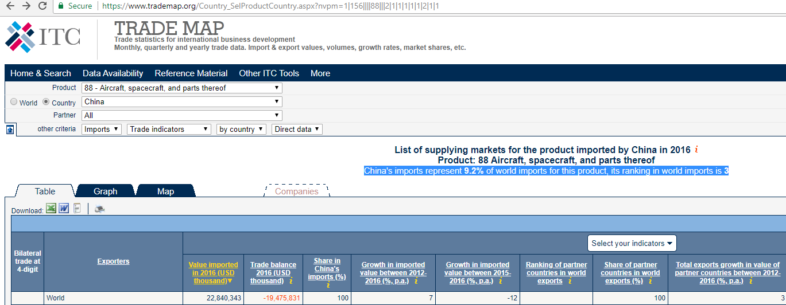Download table as text file
Screen dimensions: 786x305
[77, 209]
